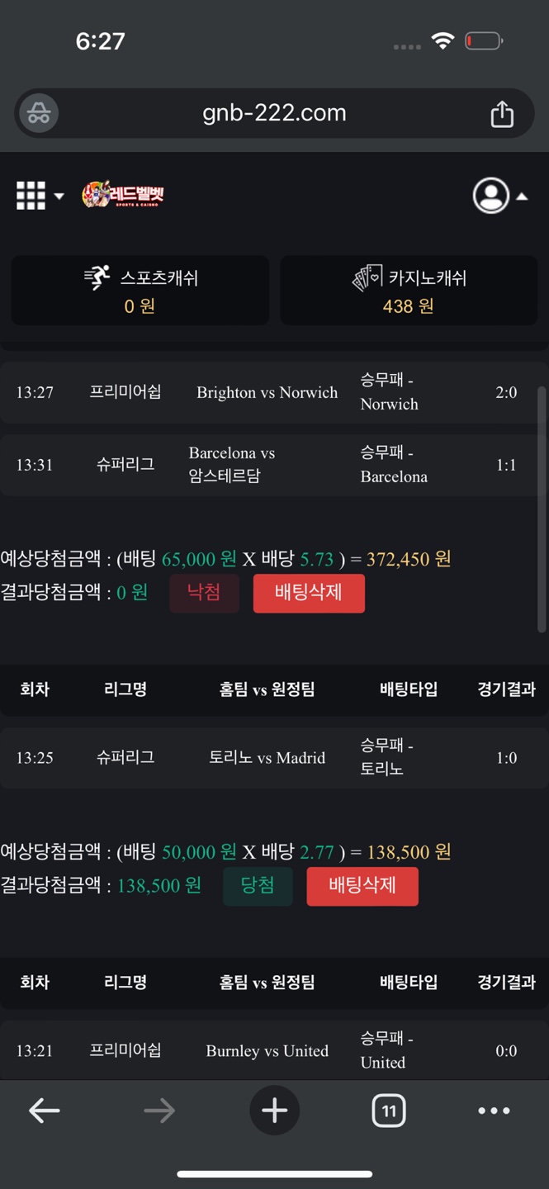Tap the 당첨 status badge
549x1189 pixels.
click(x=258, y=886)
